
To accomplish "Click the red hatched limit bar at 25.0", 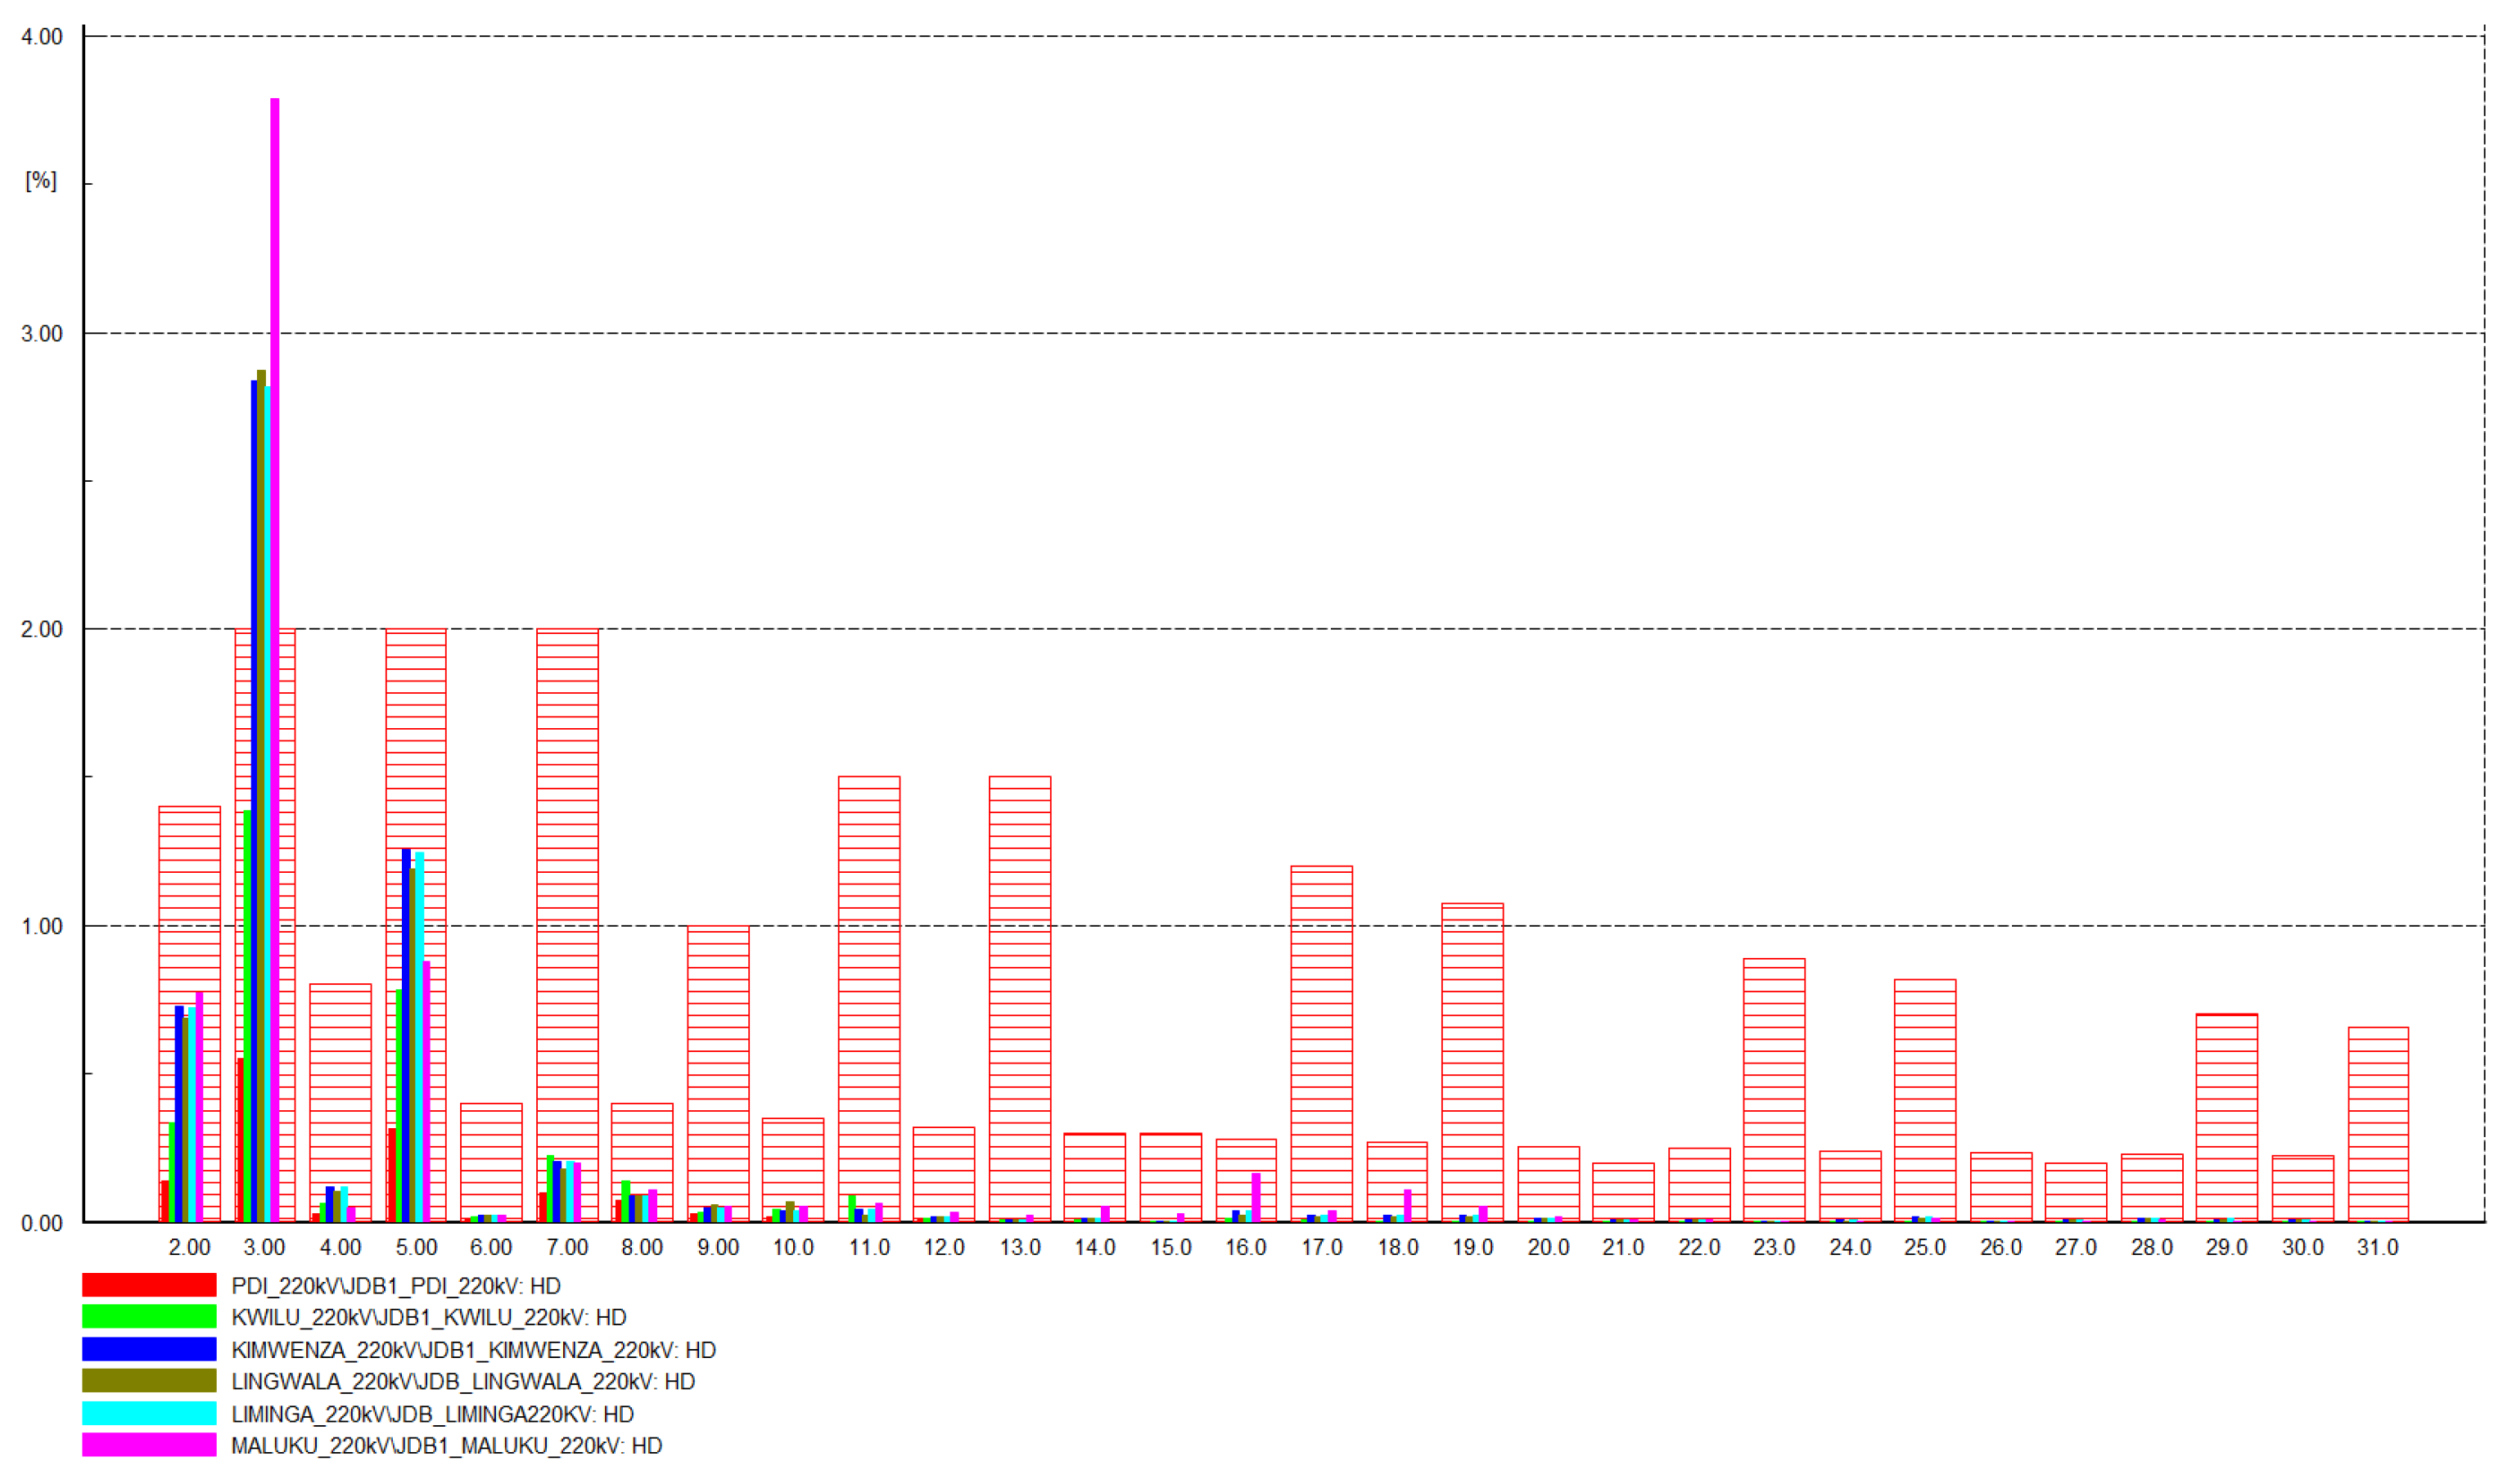I will coord(1926,1101).
